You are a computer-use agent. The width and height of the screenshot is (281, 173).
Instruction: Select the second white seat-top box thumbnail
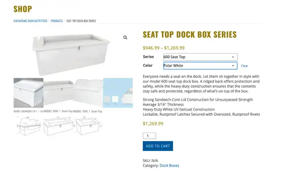[58, 93]
